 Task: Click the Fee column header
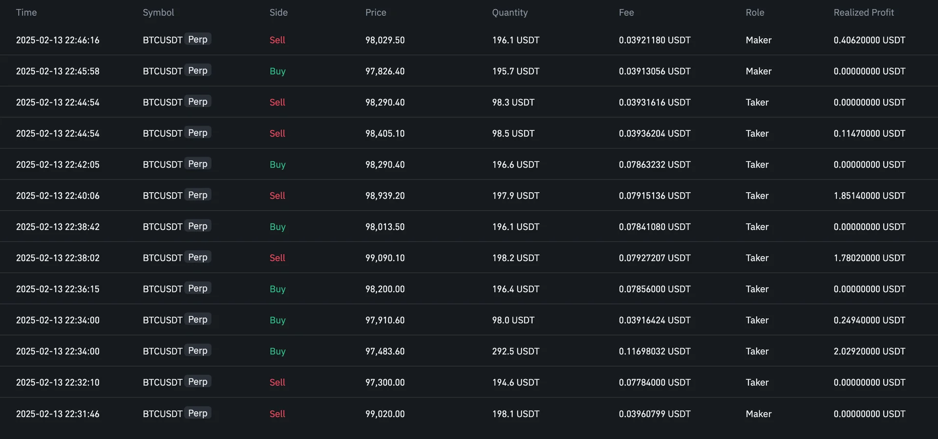[626, 13]
